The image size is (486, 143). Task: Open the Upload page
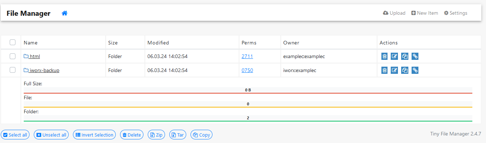point(394,13)
